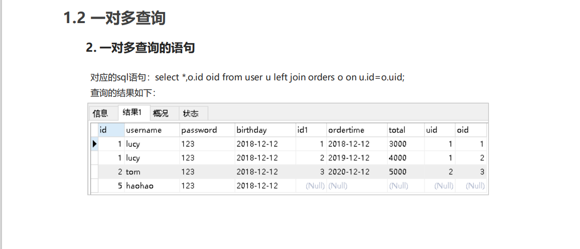This screenshot has height=249, width=580.
Task: Click the 1.2 一对多查询 heading
Action: point(114,19)
